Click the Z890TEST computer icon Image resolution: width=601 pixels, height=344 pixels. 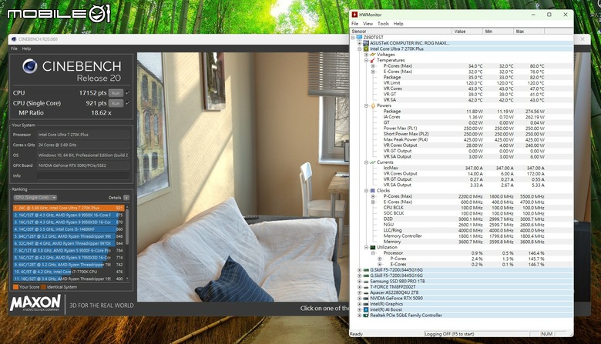point(359,38)
